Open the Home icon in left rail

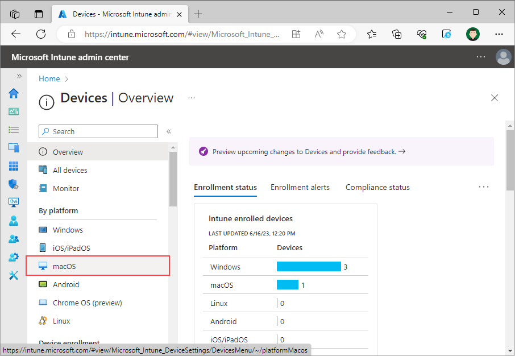pos(14,93)
